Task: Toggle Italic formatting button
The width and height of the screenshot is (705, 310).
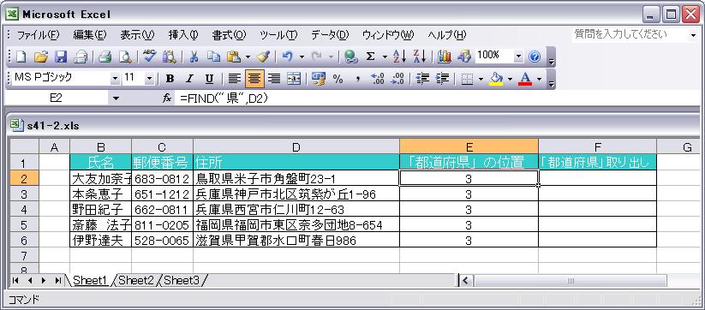Action: coord(189,79)
